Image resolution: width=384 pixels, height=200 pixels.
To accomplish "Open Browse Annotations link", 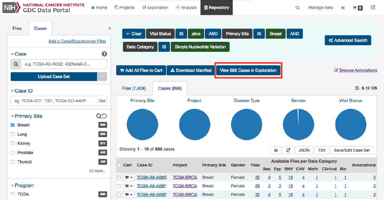I will coord(356,70).
